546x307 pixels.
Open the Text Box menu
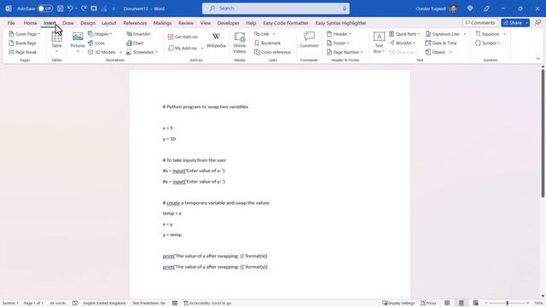[x=379, y=43]
